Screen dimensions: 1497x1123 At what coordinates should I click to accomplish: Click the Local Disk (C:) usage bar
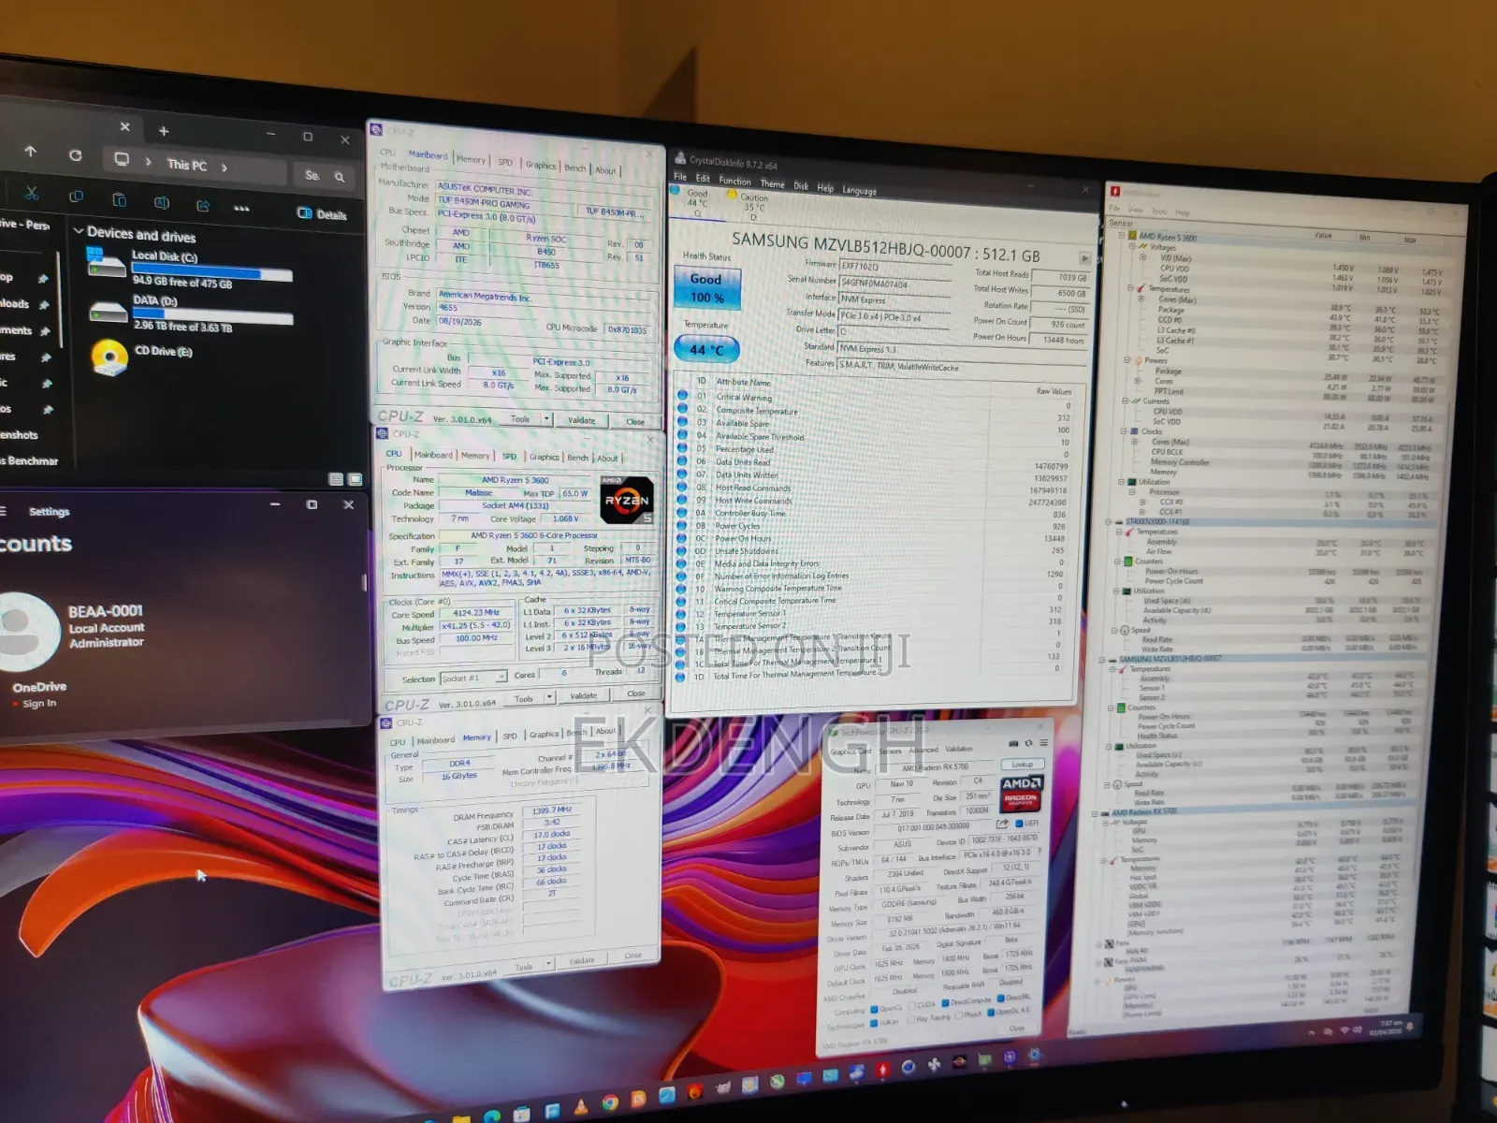(211, 273)
